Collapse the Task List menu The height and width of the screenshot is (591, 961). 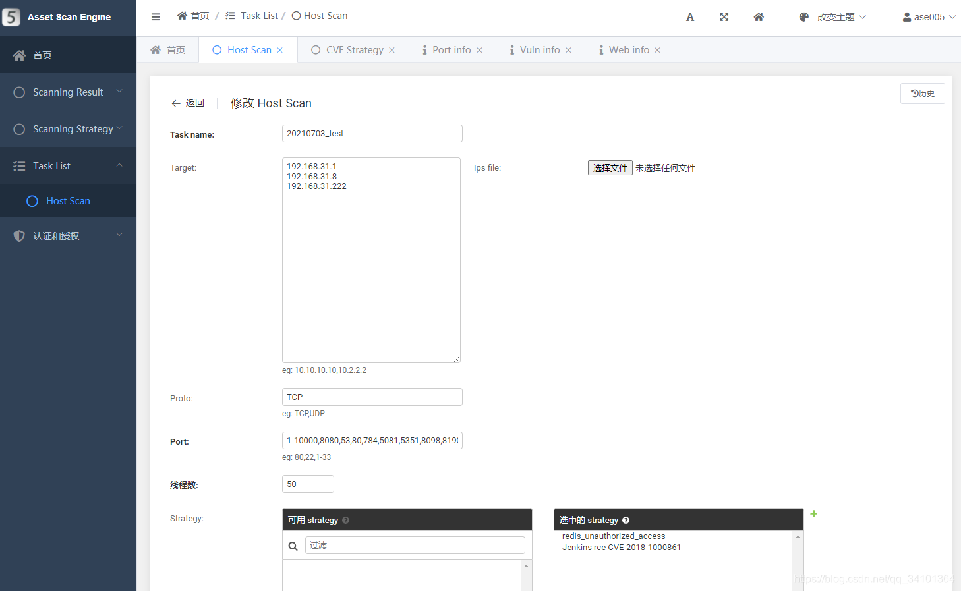point(119,165)
